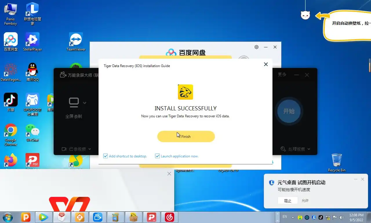Open settings gear in 百度网盘 window
The image size is (371, 223).
(x=257, y=47)
